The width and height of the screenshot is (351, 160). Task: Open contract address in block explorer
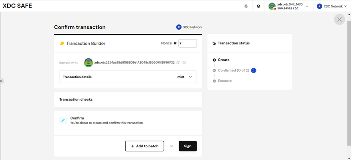click(184, 63)
